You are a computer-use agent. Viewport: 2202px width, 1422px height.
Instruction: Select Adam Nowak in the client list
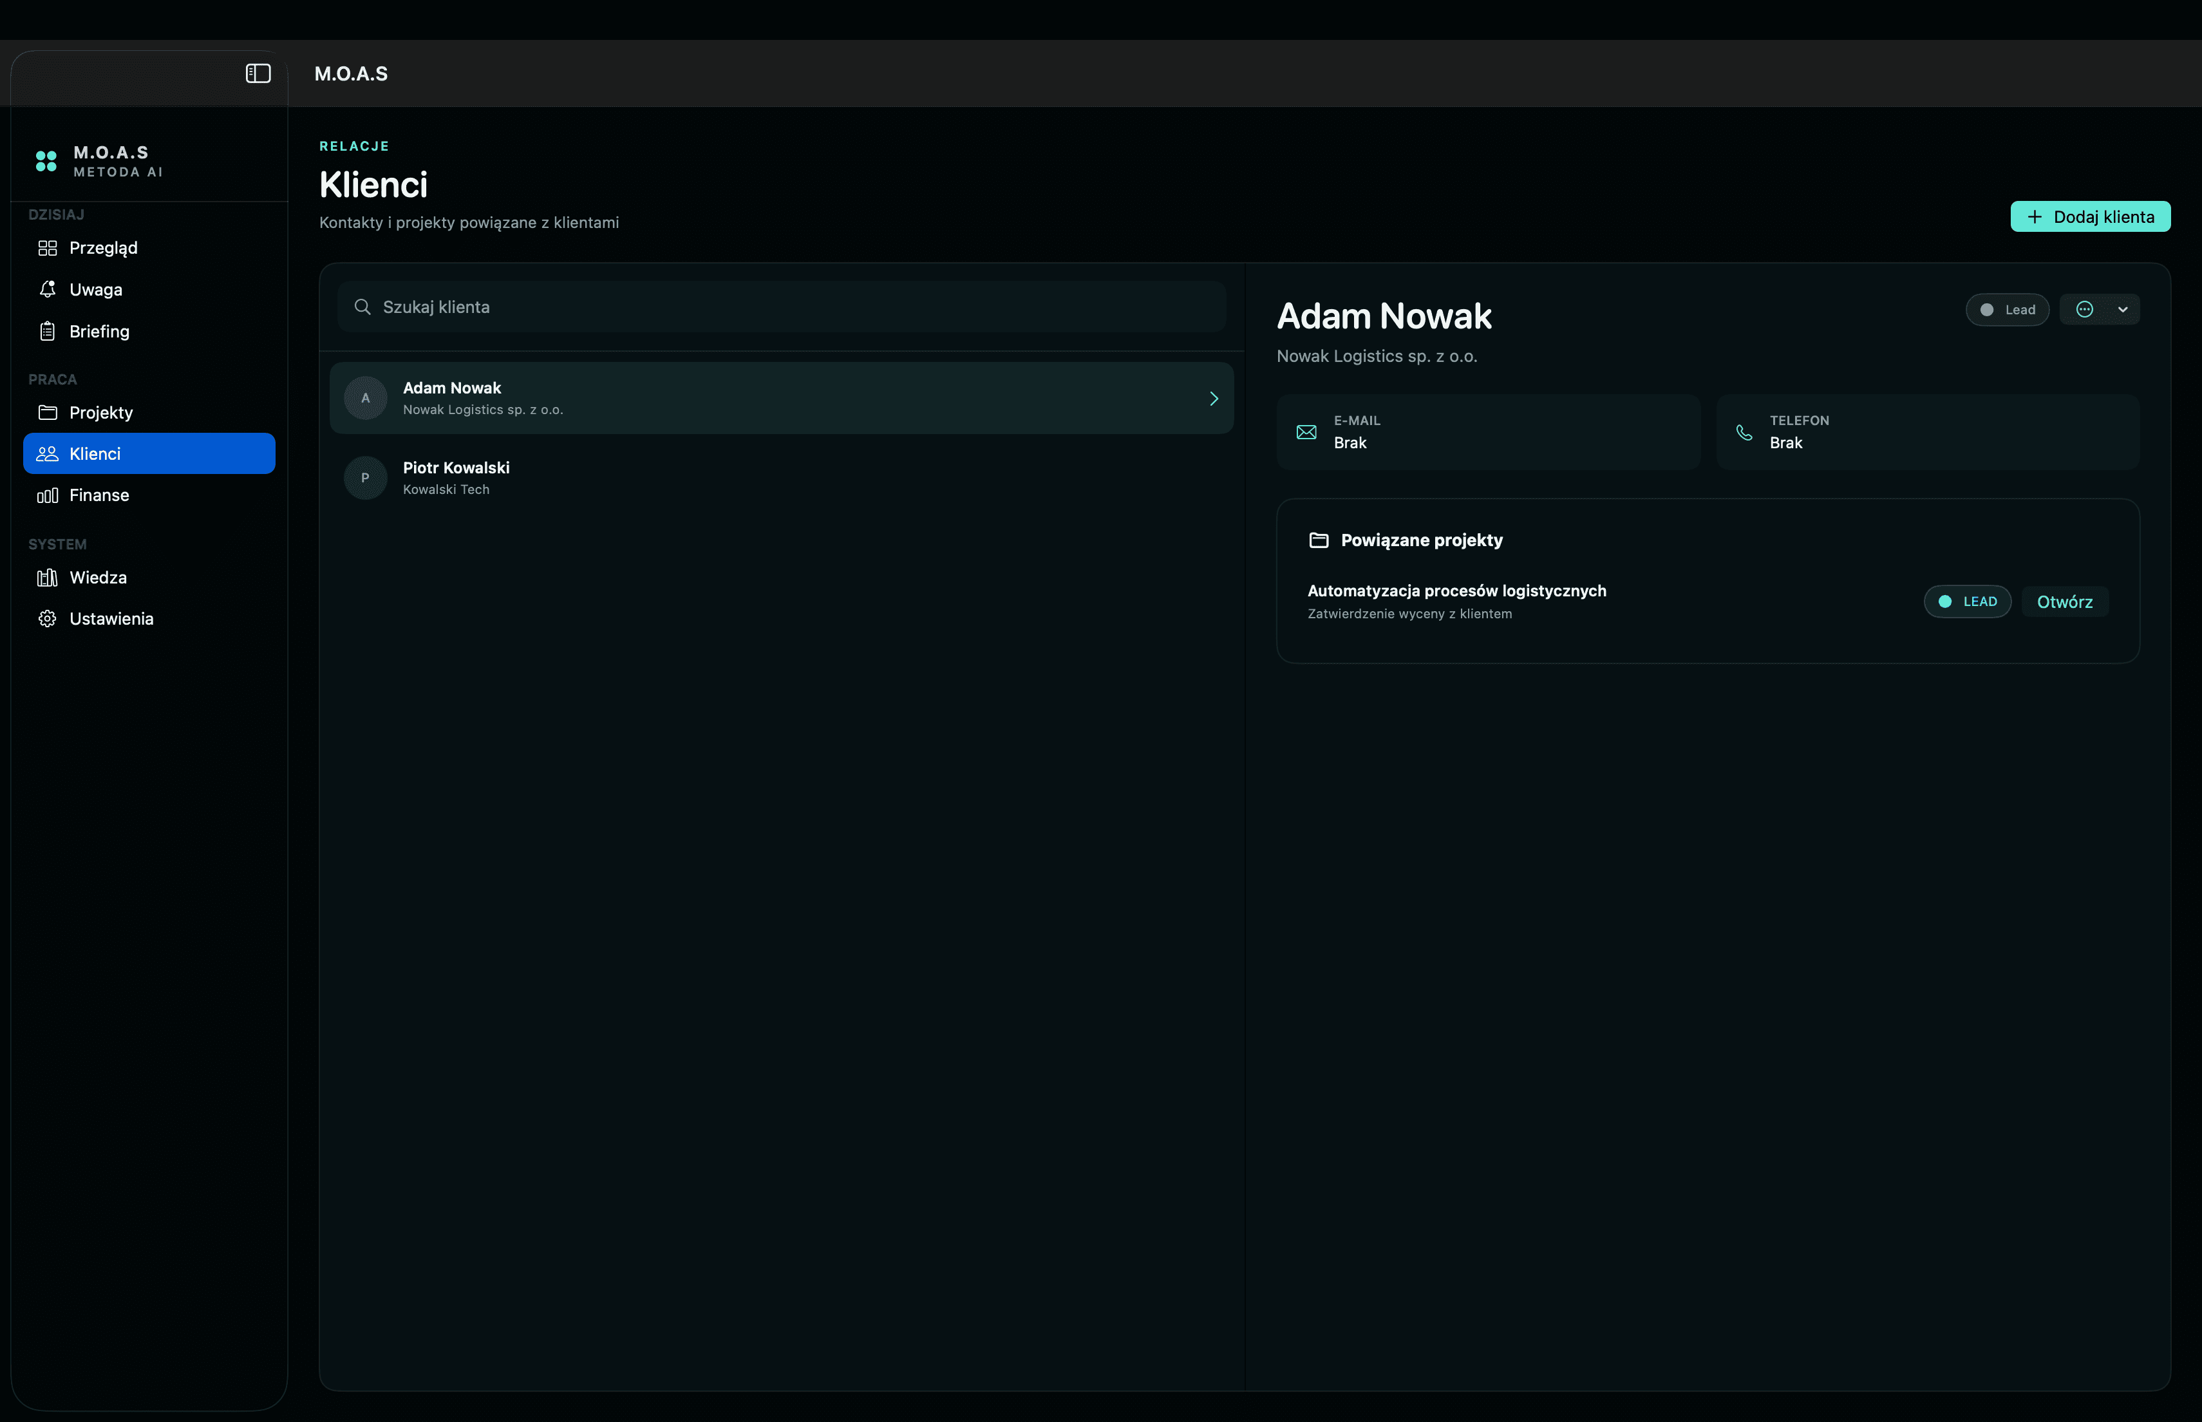pos(782,398)
